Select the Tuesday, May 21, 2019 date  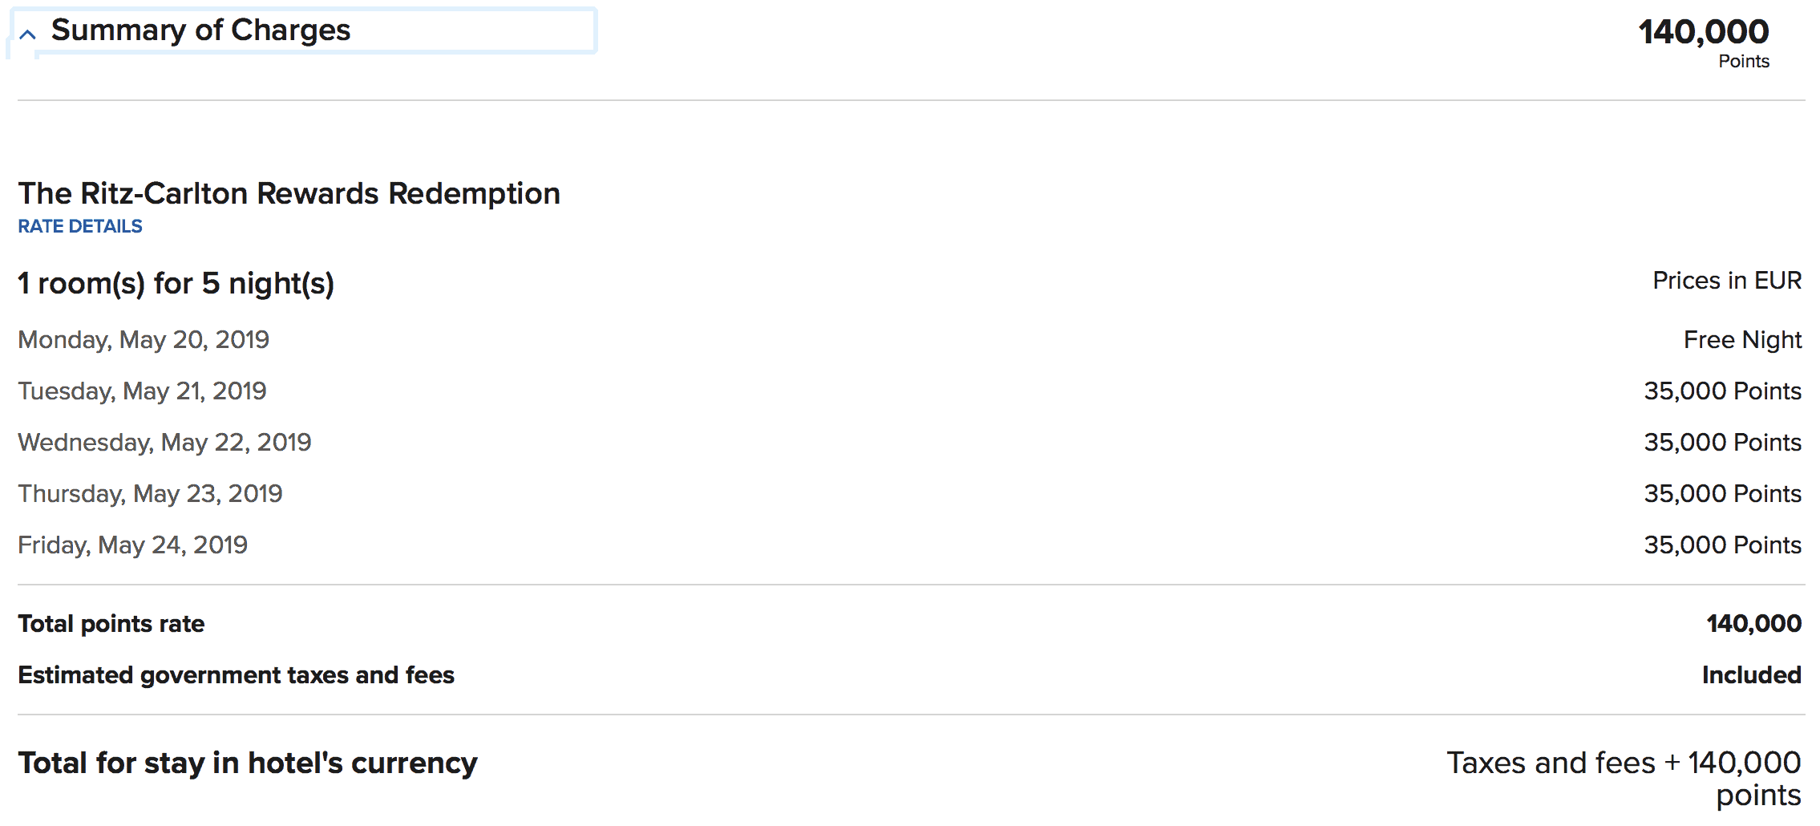(142, 391)
